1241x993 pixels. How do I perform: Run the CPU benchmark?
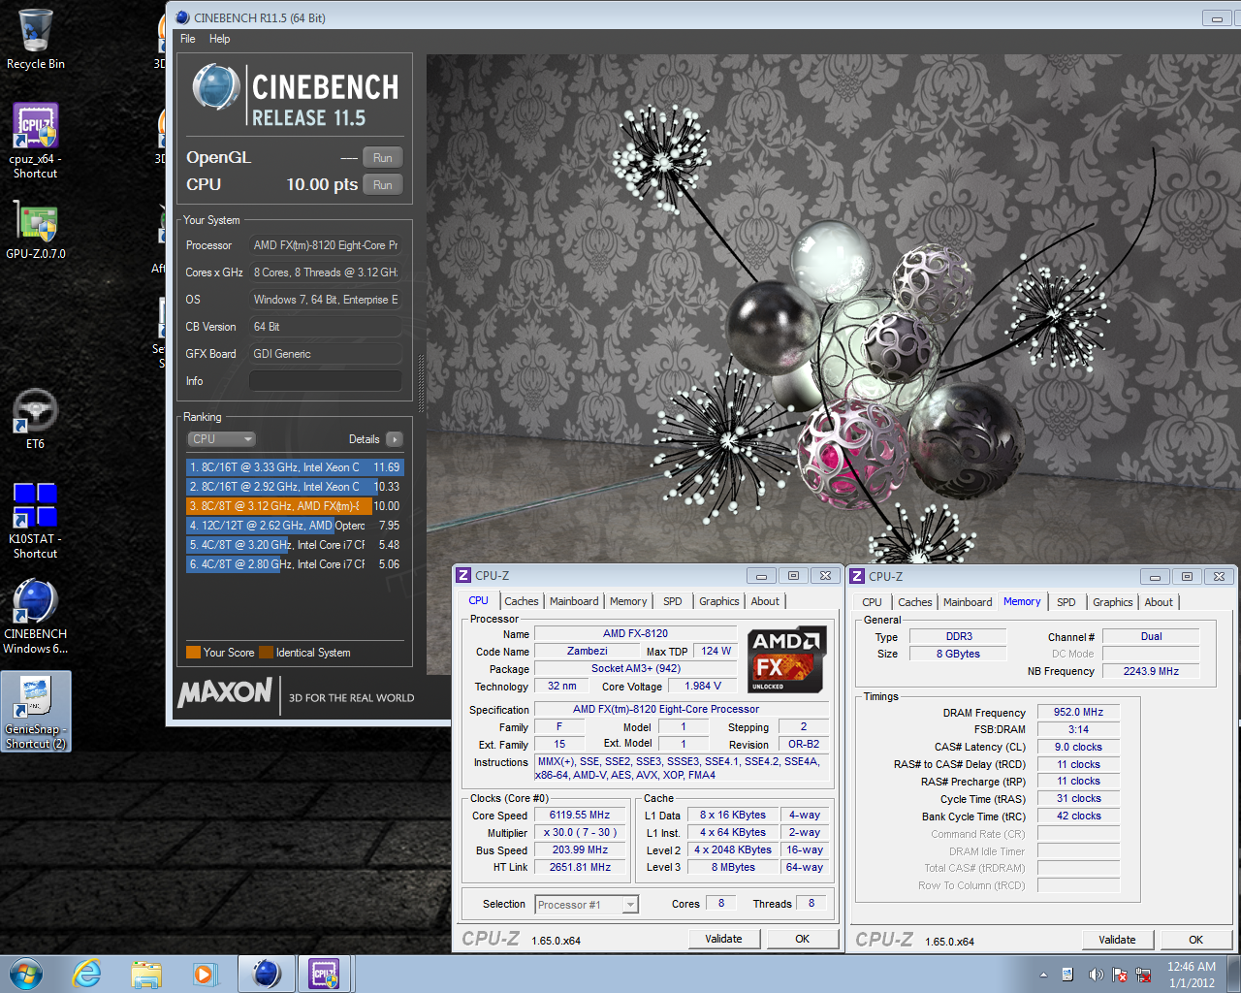pyautogui.click(x=383, y=185)
